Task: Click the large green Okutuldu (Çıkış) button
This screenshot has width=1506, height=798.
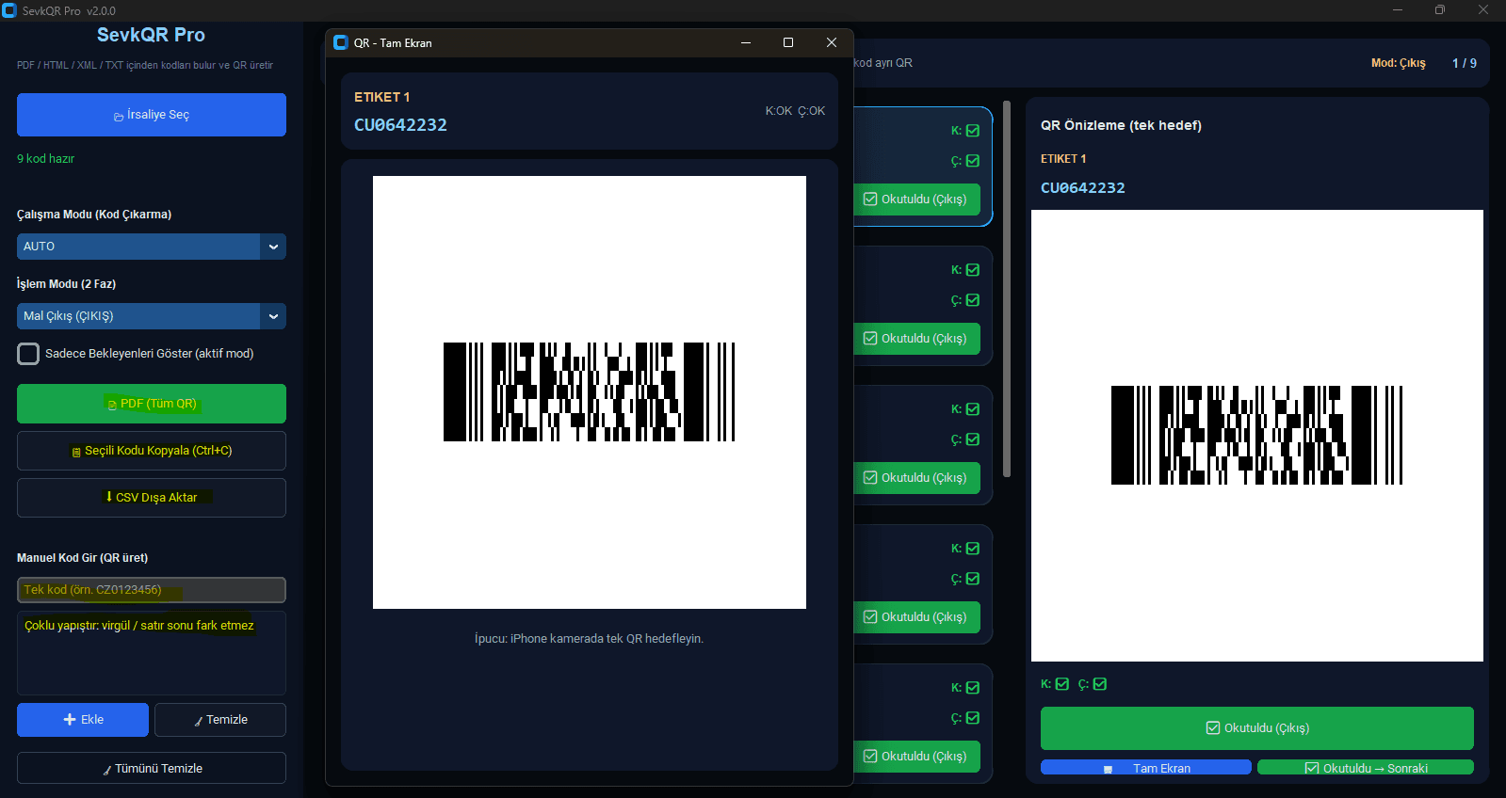Action: (x=1256, y=728)
